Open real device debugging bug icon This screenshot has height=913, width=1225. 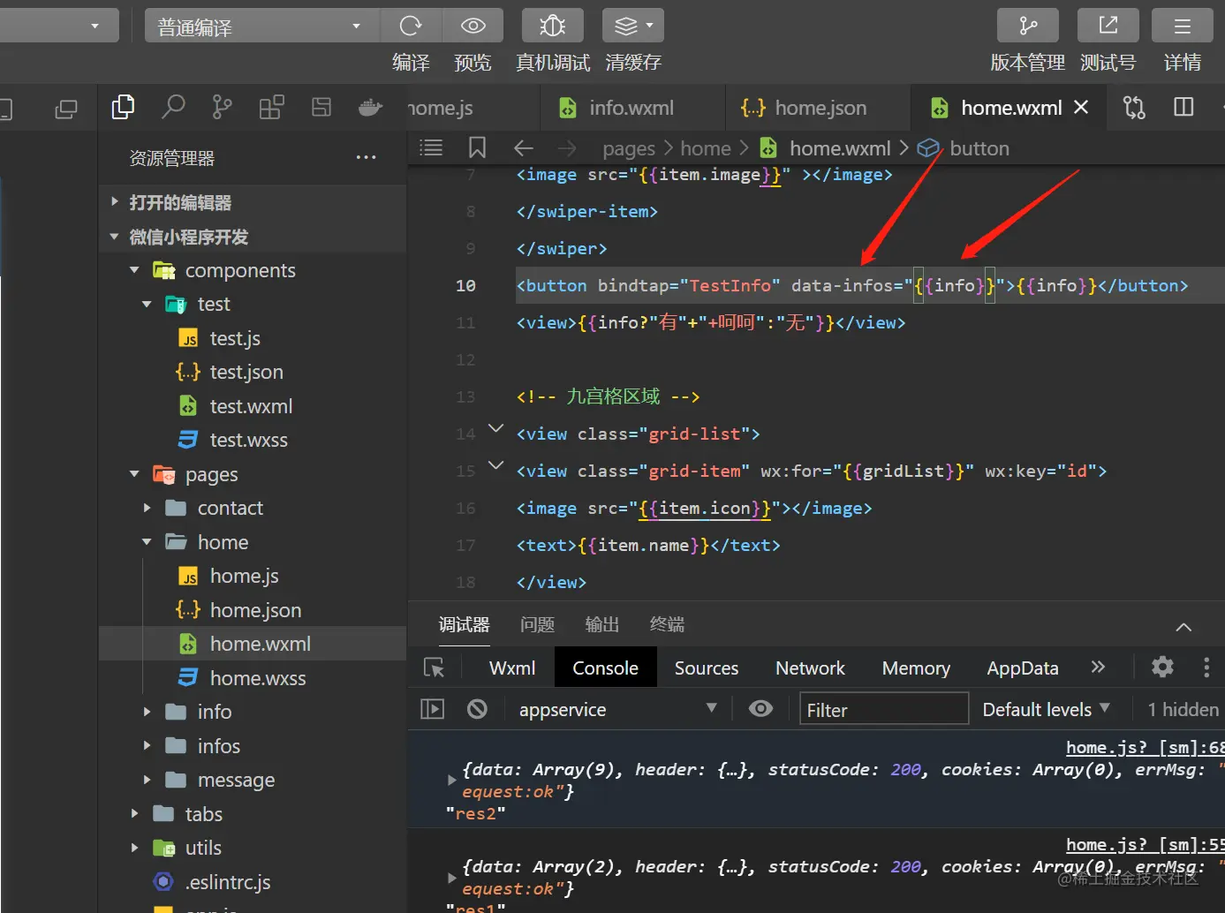click(x=553, y=26)
